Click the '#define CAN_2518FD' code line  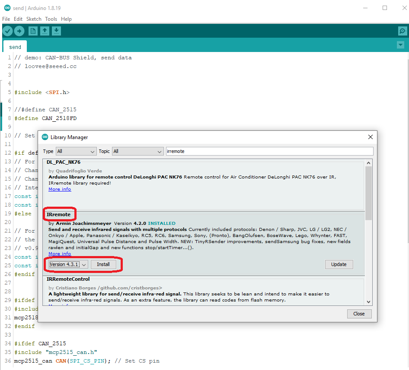pyautogui.click(x=46, y=118)
